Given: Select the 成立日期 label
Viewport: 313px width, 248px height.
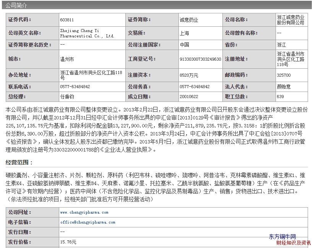Looking at the screenshot, I should (139, 97).
